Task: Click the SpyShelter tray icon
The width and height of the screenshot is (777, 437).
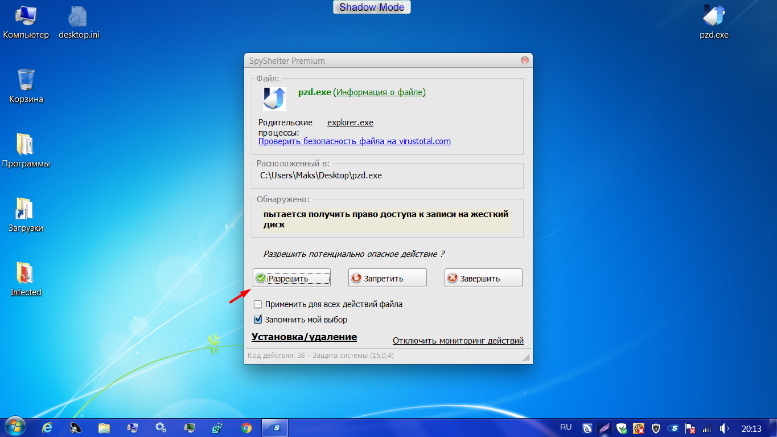Action: point(673,428)
